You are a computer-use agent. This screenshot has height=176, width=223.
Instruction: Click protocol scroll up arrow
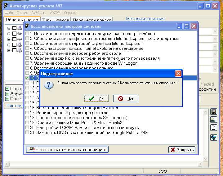pos(205,112)
